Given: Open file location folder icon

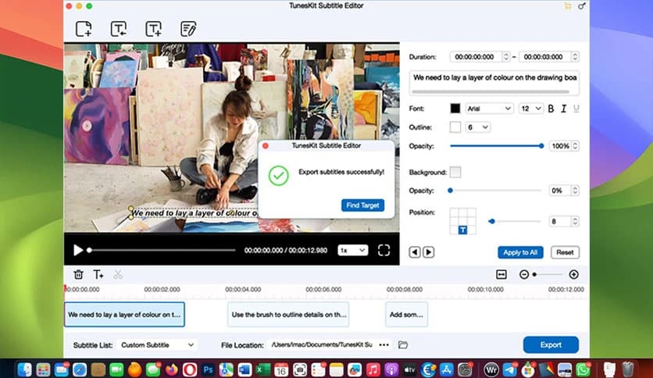Looking at the screenshot, I should pos(403,344).
